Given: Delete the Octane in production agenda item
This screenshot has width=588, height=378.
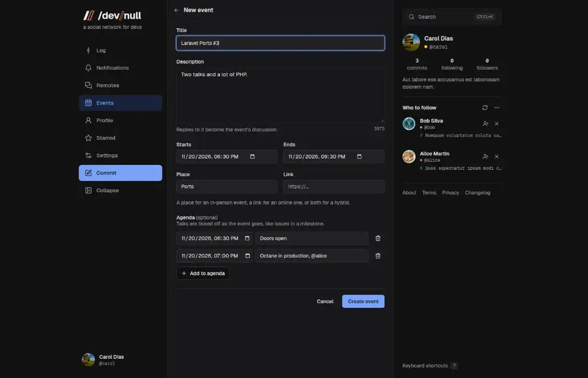Looking at the screenshot, I should point(378,256).
